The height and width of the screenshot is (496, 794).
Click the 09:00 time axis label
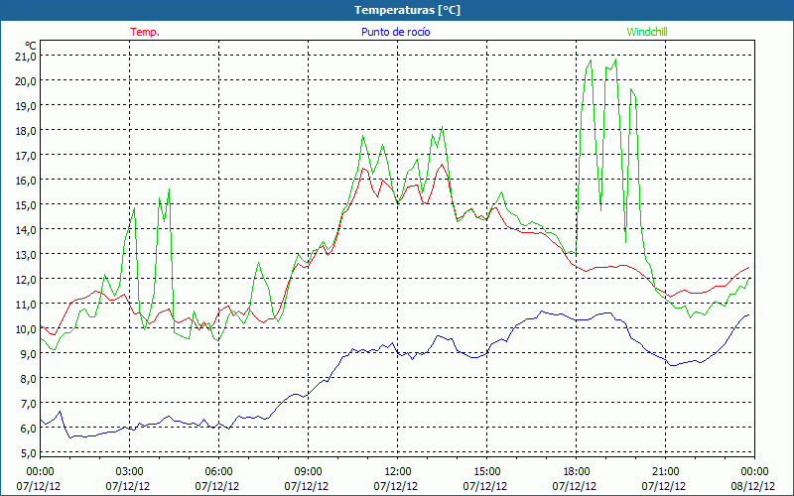(308, 472)
